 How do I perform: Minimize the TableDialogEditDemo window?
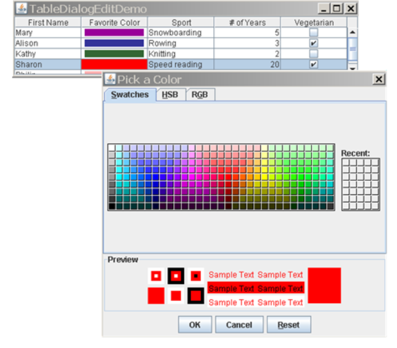pos(324,9)
